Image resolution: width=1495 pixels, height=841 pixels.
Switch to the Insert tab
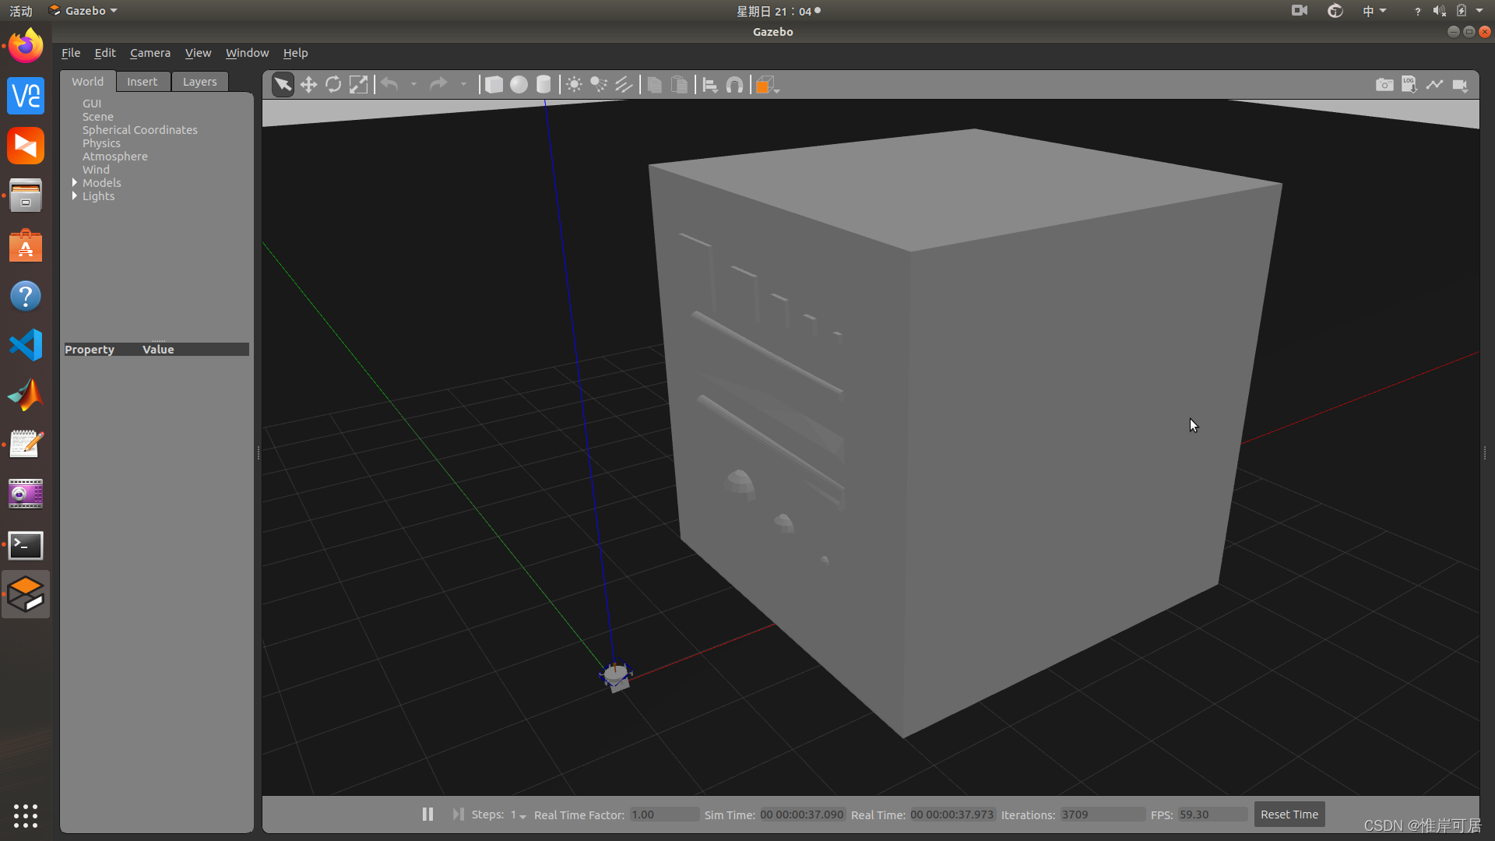pyautogui.click(x=142, y=82)
